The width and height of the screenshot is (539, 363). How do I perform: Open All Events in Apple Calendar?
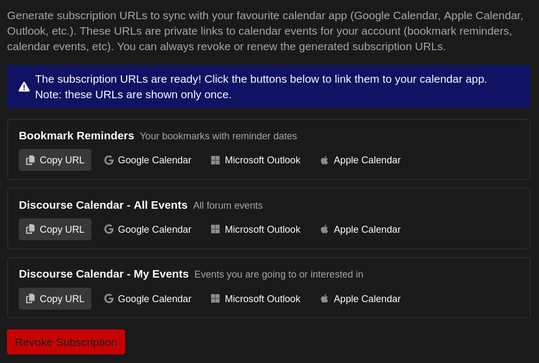click(360, 230)
